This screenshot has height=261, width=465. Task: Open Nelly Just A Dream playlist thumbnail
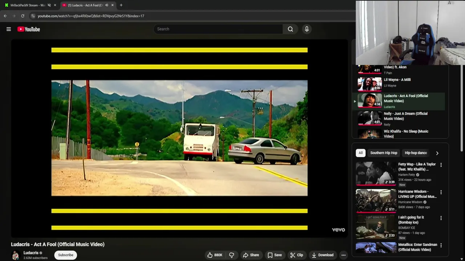pos(369,118)
